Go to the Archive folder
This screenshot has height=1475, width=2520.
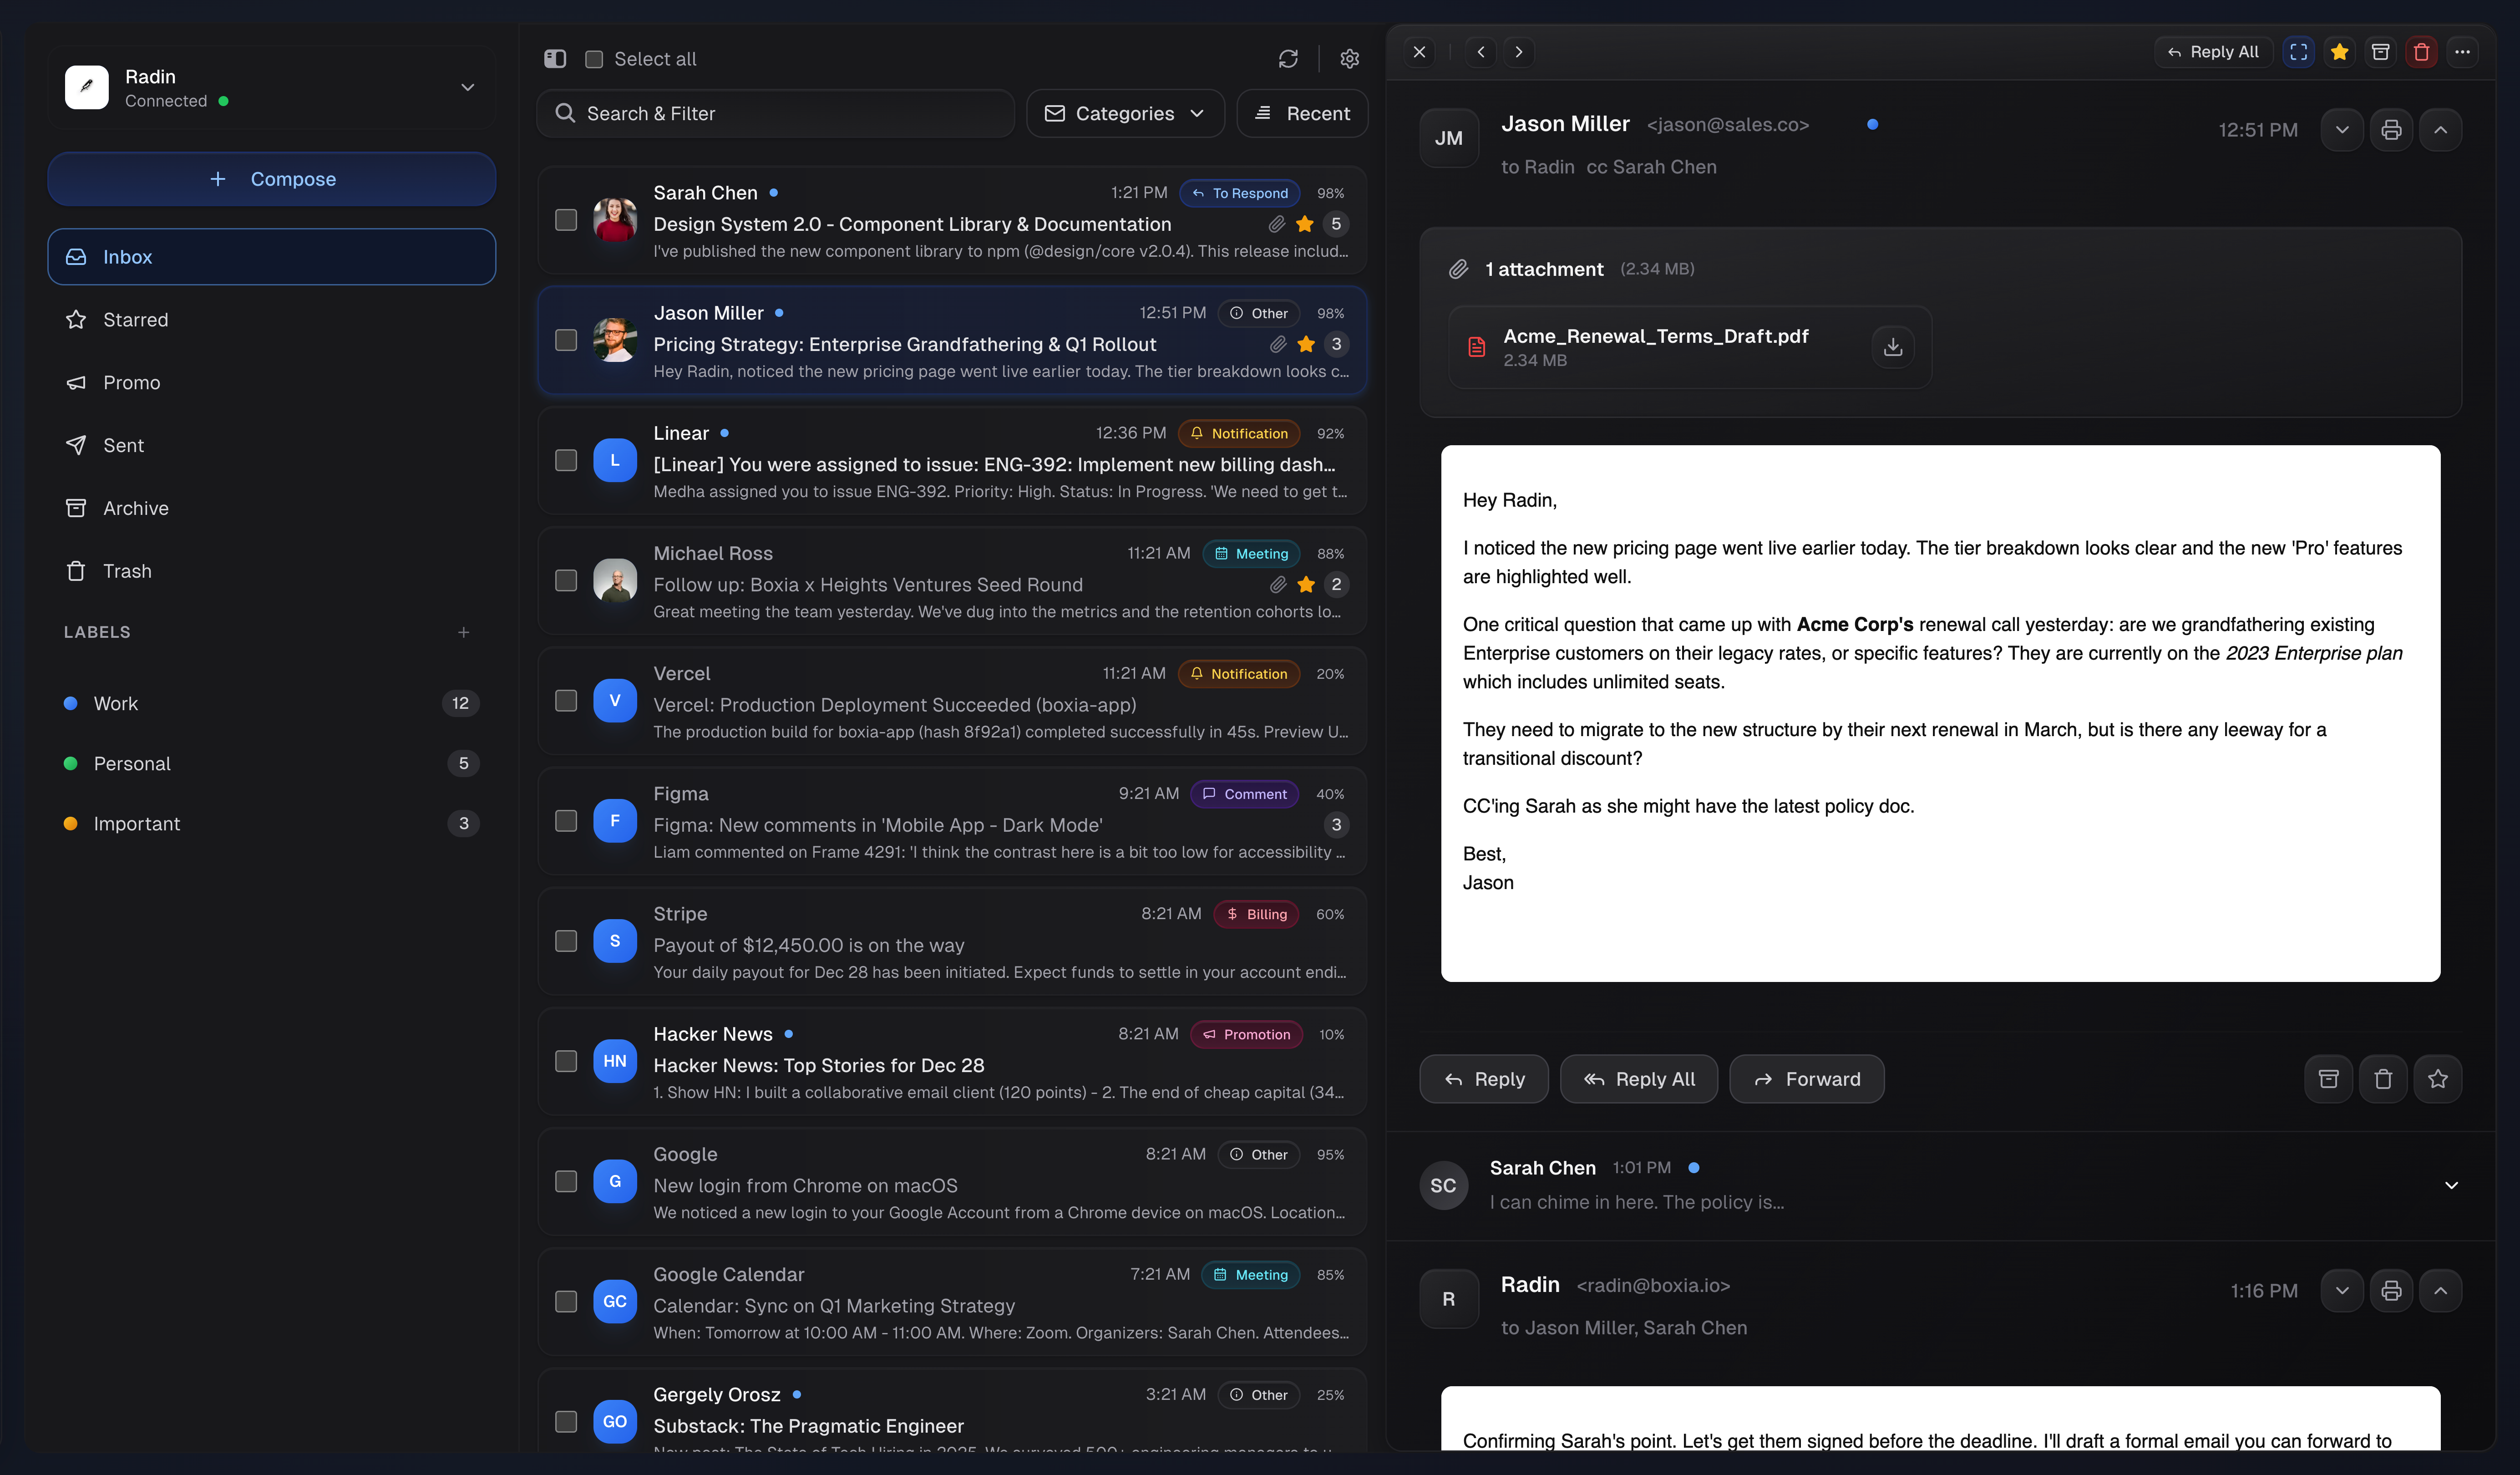coord(135,508)
